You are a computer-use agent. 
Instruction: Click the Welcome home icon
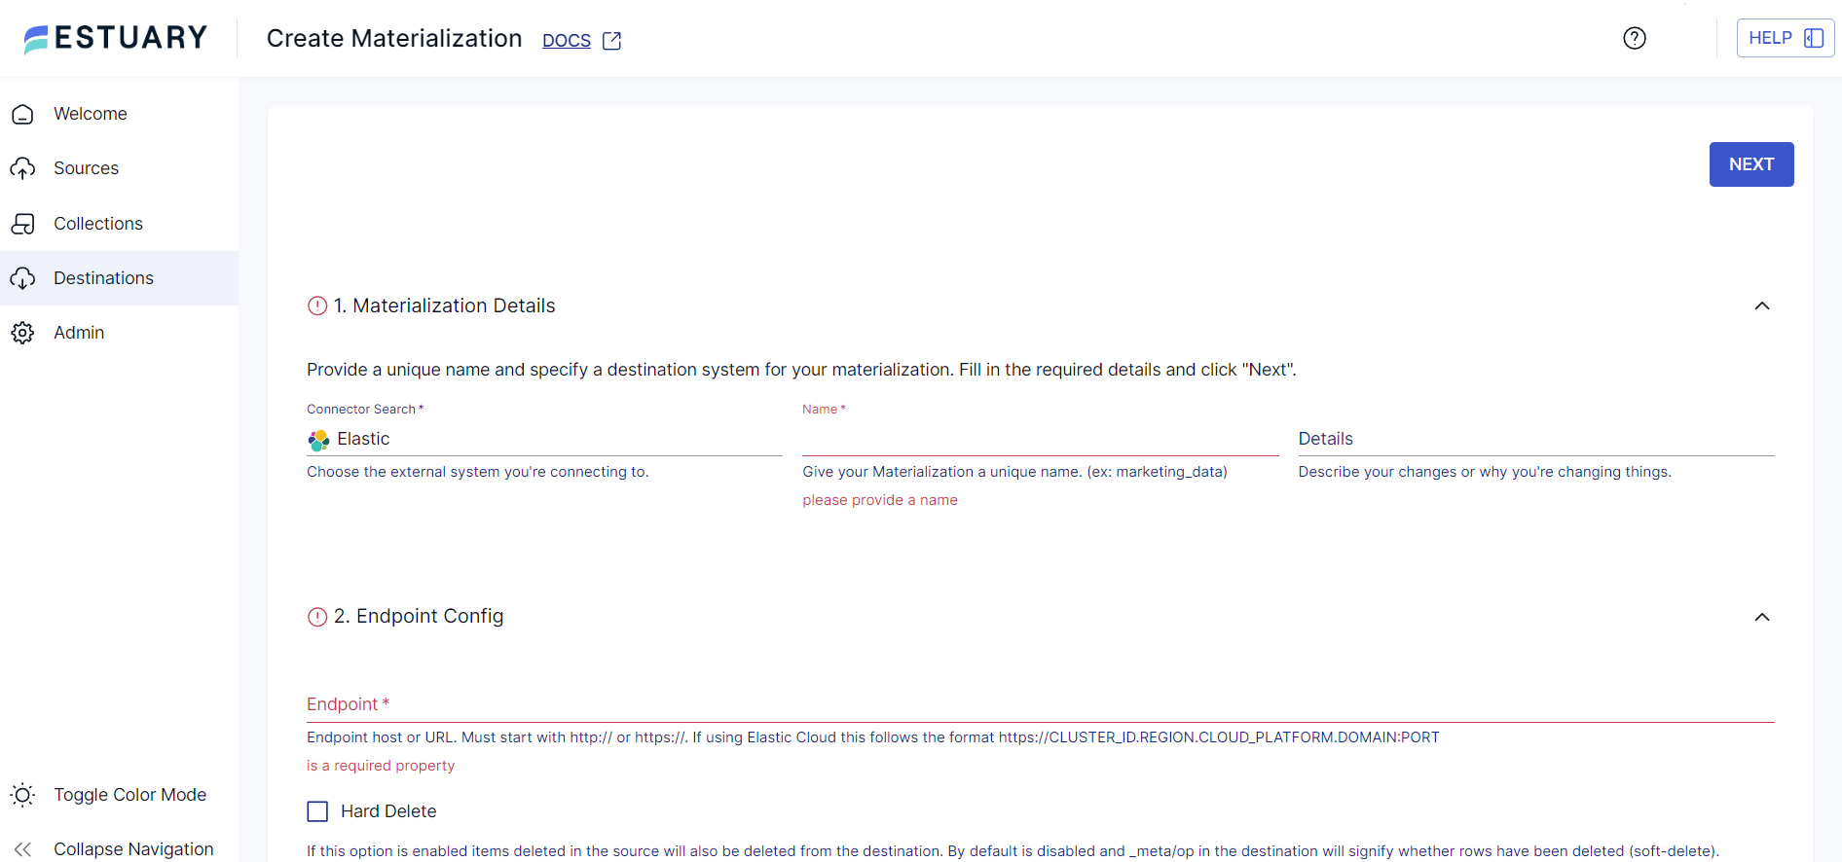(x=23, y=114)
